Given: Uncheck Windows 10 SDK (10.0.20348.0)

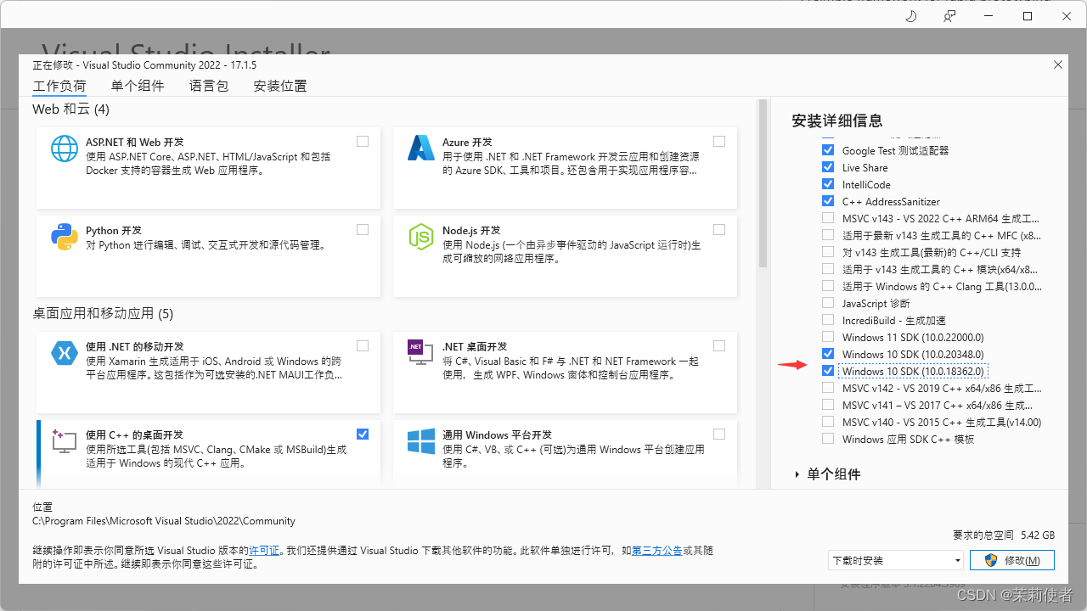Looking at the screenshot, I should click(x=828, y=354).
